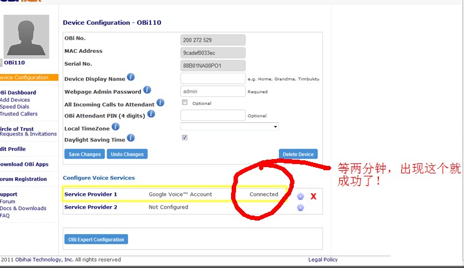Uncheck Daylight Saving Time checkbox
This screenshot has height=269, width=464.
click(184, 138)
